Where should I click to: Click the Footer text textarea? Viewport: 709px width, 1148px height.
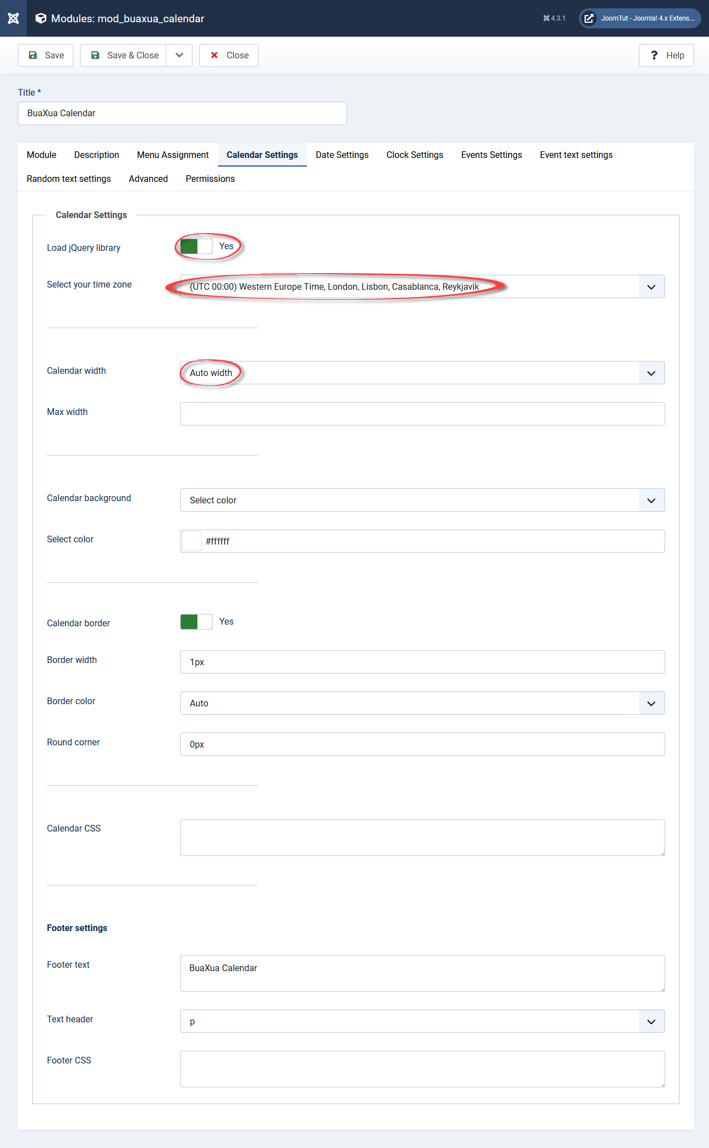pyautogui.click(x=423, y=973)
